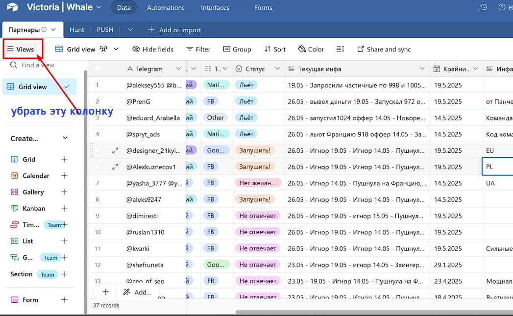Image resolution: width=513 pixels, height=316 pixels.
Task: Add a new Gallery view
Action: click(x=64, y=192)
